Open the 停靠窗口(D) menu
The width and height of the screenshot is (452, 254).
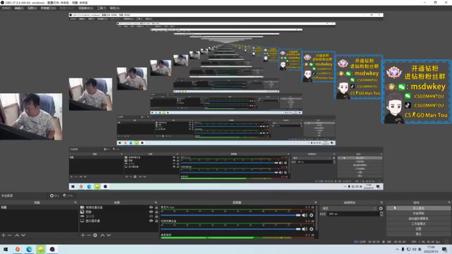(x=48, y=8)
